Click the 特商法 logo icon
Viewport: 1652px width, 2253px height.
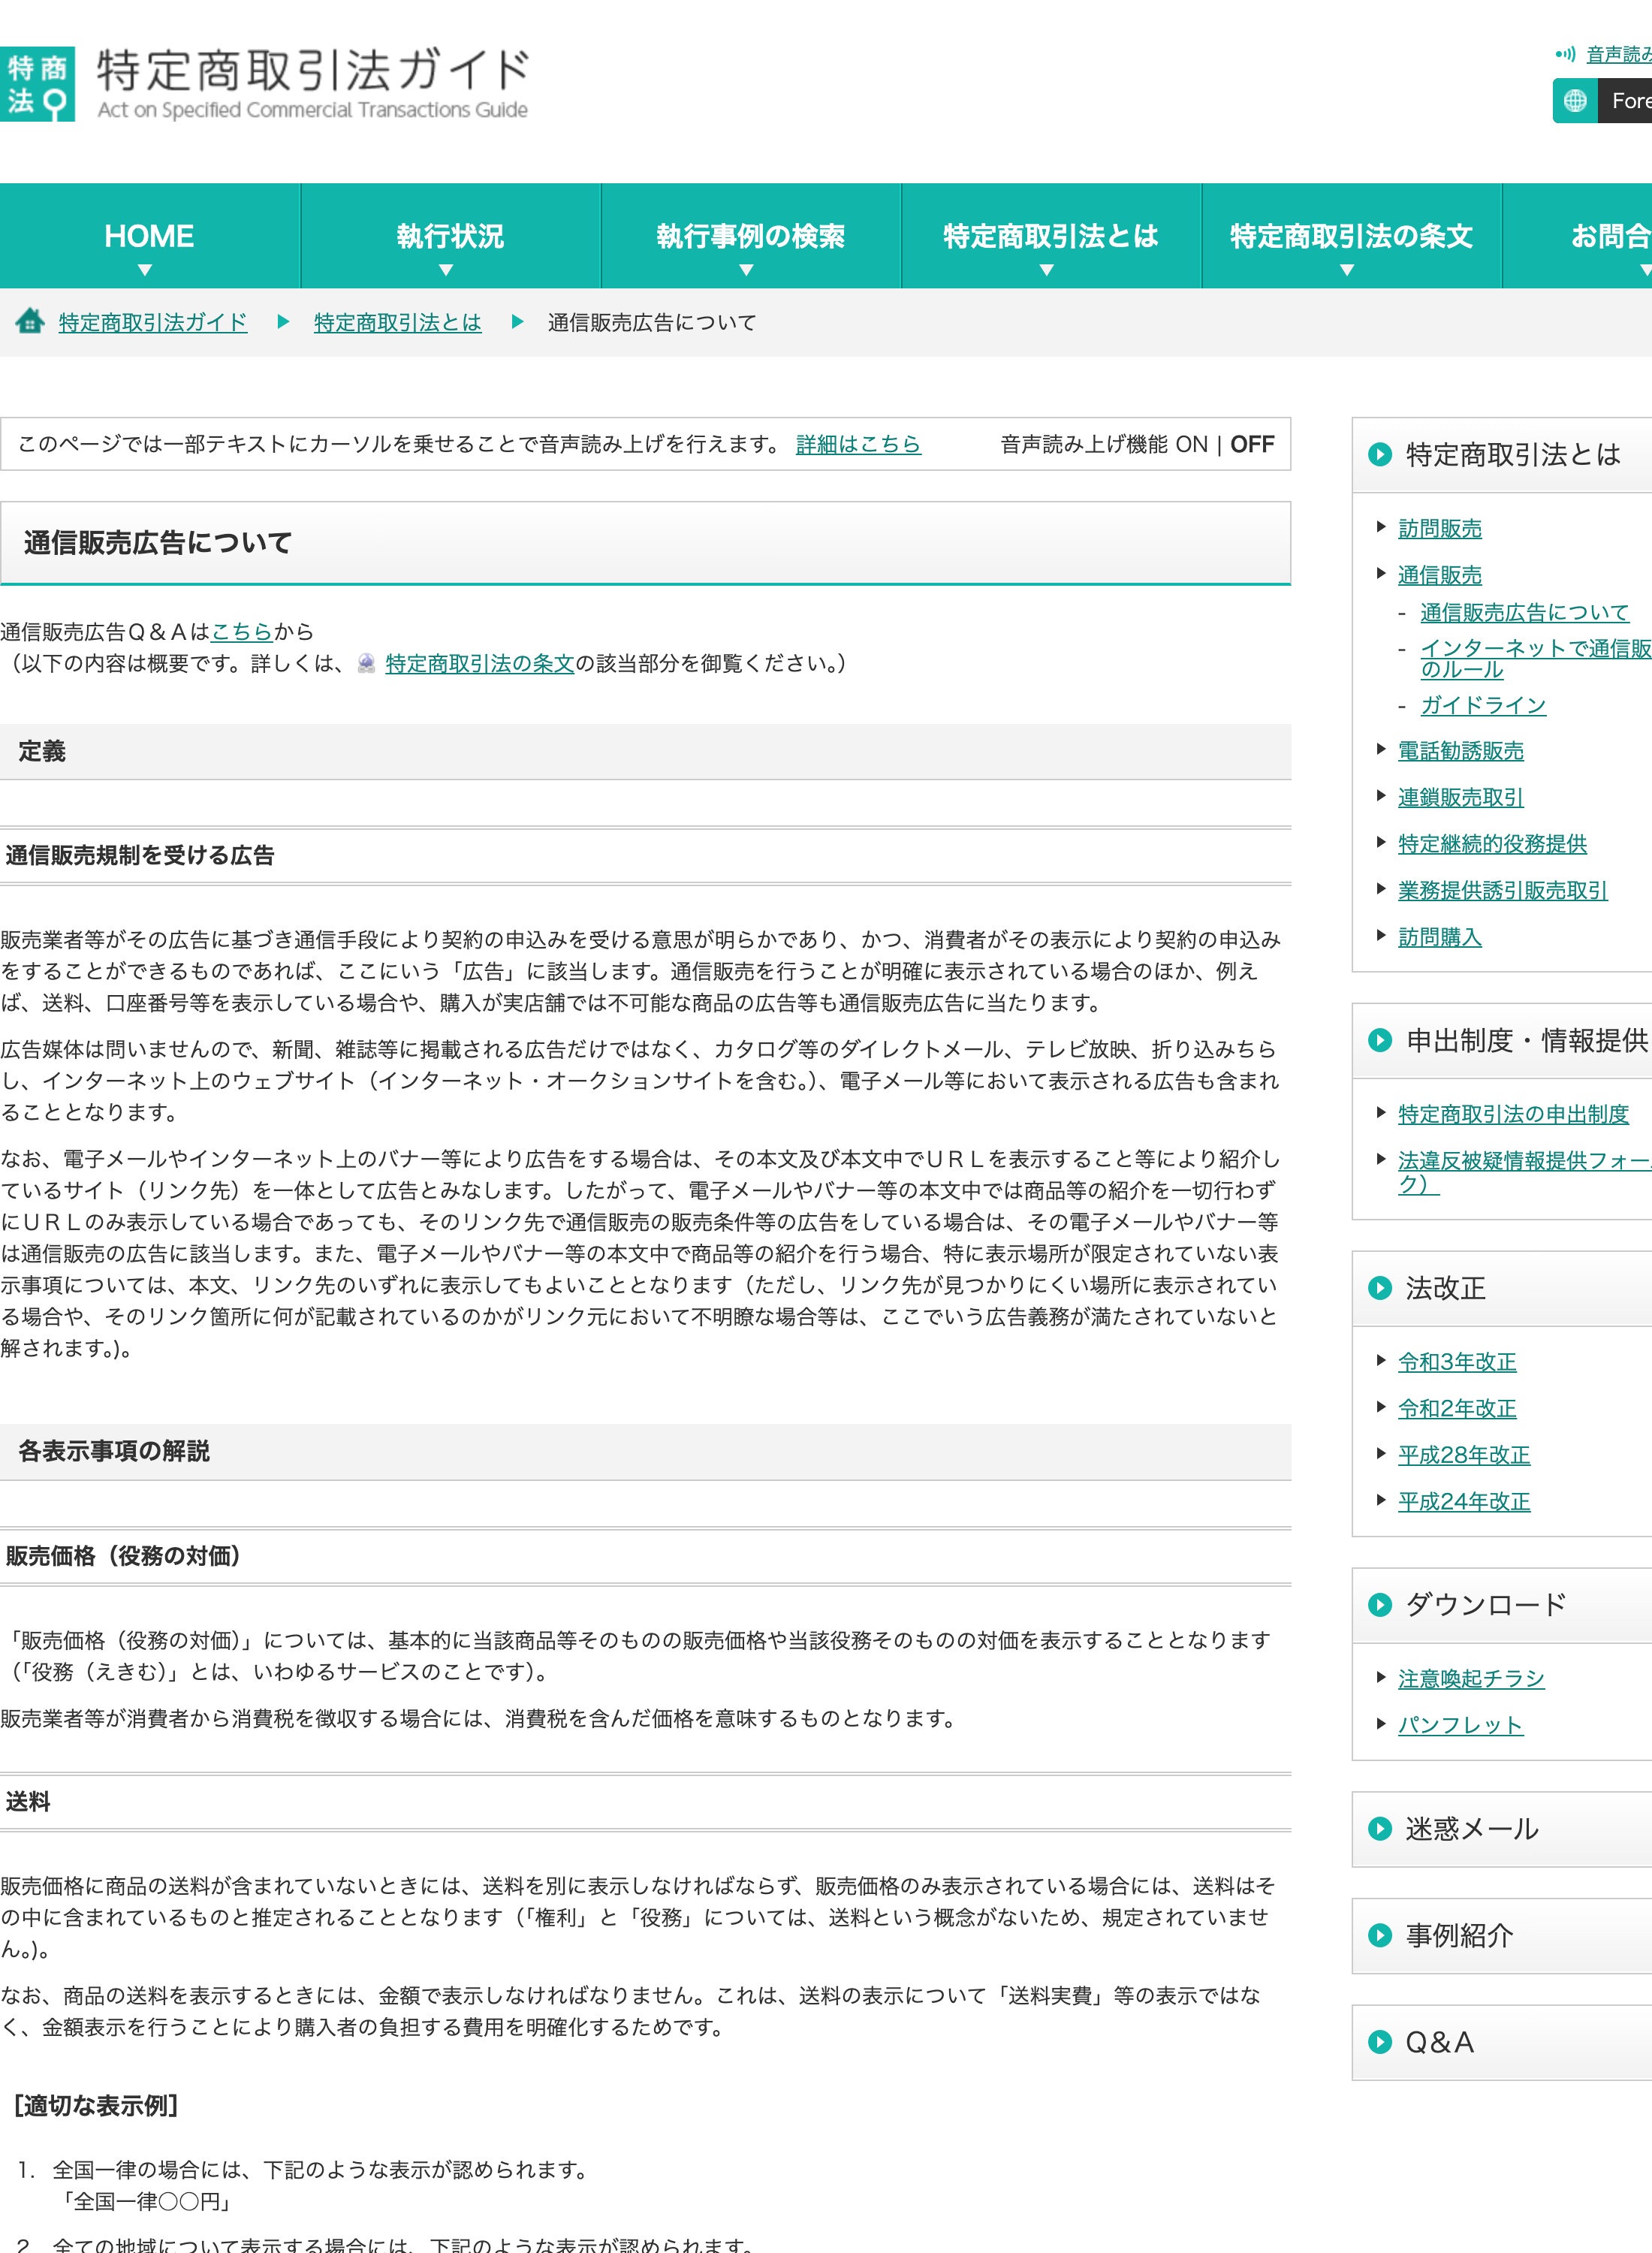[x=37, y=84]
